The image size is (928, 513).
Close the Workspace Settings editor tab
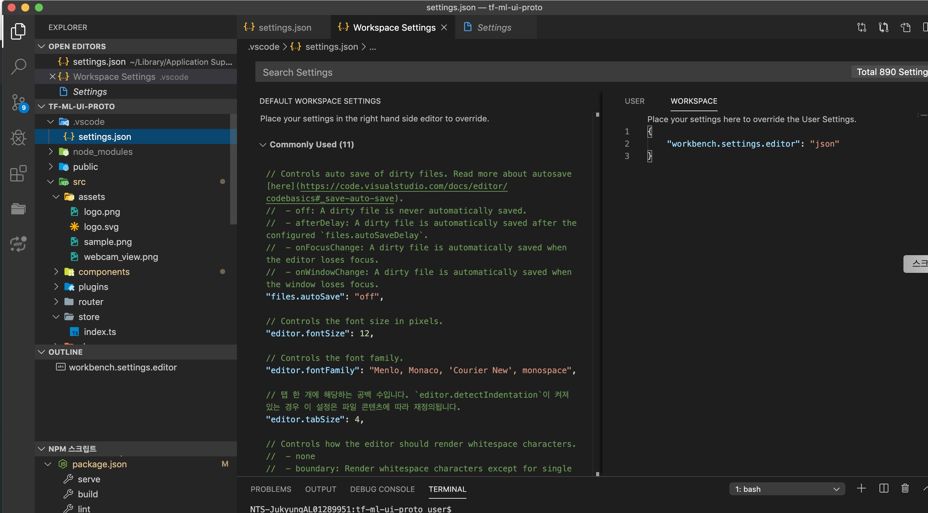pyautogui.click(x=444, y=27)
